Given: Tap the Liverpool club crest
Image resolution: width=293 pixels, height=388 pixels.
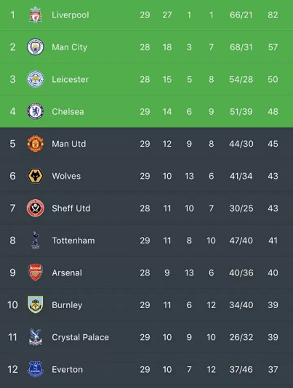Looking at the screenshot, I should 35,15.
